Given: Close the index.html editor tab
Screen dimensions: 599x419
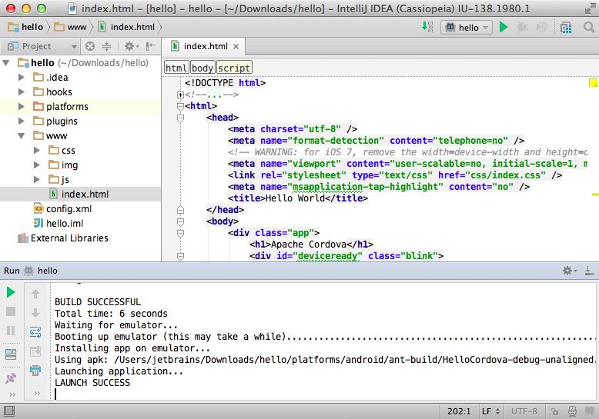Looking at the screenshot, I should tap(236, 47).
